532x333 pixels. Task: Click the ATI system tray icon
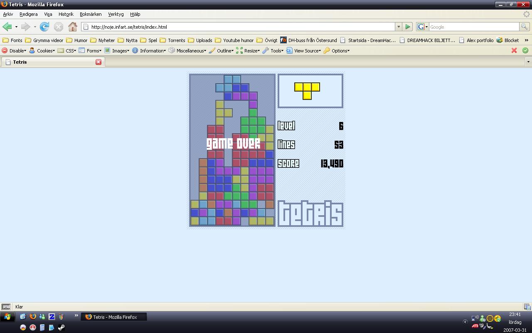click(x=475, y=326)
